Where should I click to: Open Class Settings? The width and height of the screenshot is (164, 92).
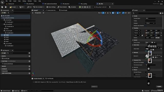(x=51, y=7)
